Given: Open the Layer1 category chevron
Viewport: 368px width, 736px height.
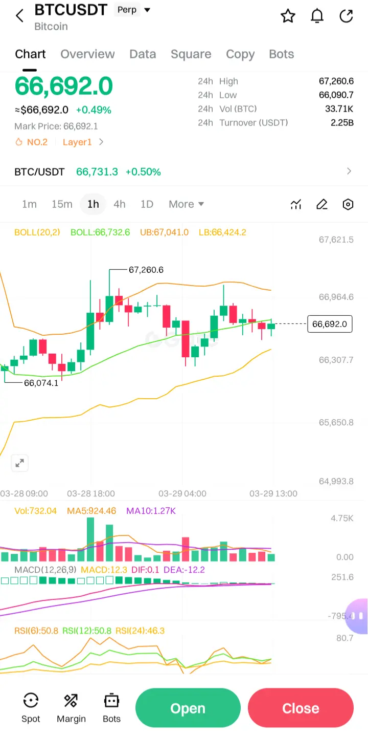Looking at the screenshot, I should (101, 142).
